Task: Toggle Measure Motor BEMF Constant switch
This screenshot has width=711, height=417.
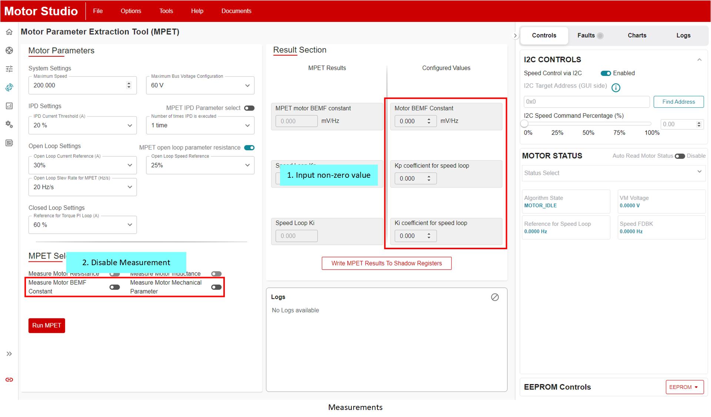Action: point(115,287)
